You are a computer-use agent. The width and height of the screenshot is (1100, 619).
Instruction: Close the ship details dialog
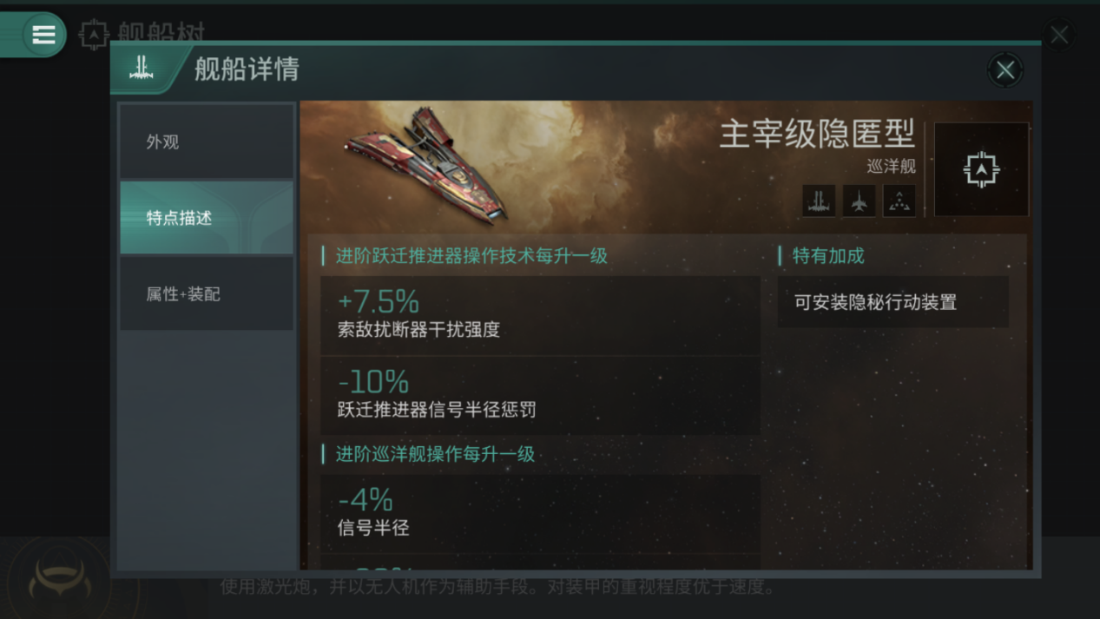[1005, 70]
